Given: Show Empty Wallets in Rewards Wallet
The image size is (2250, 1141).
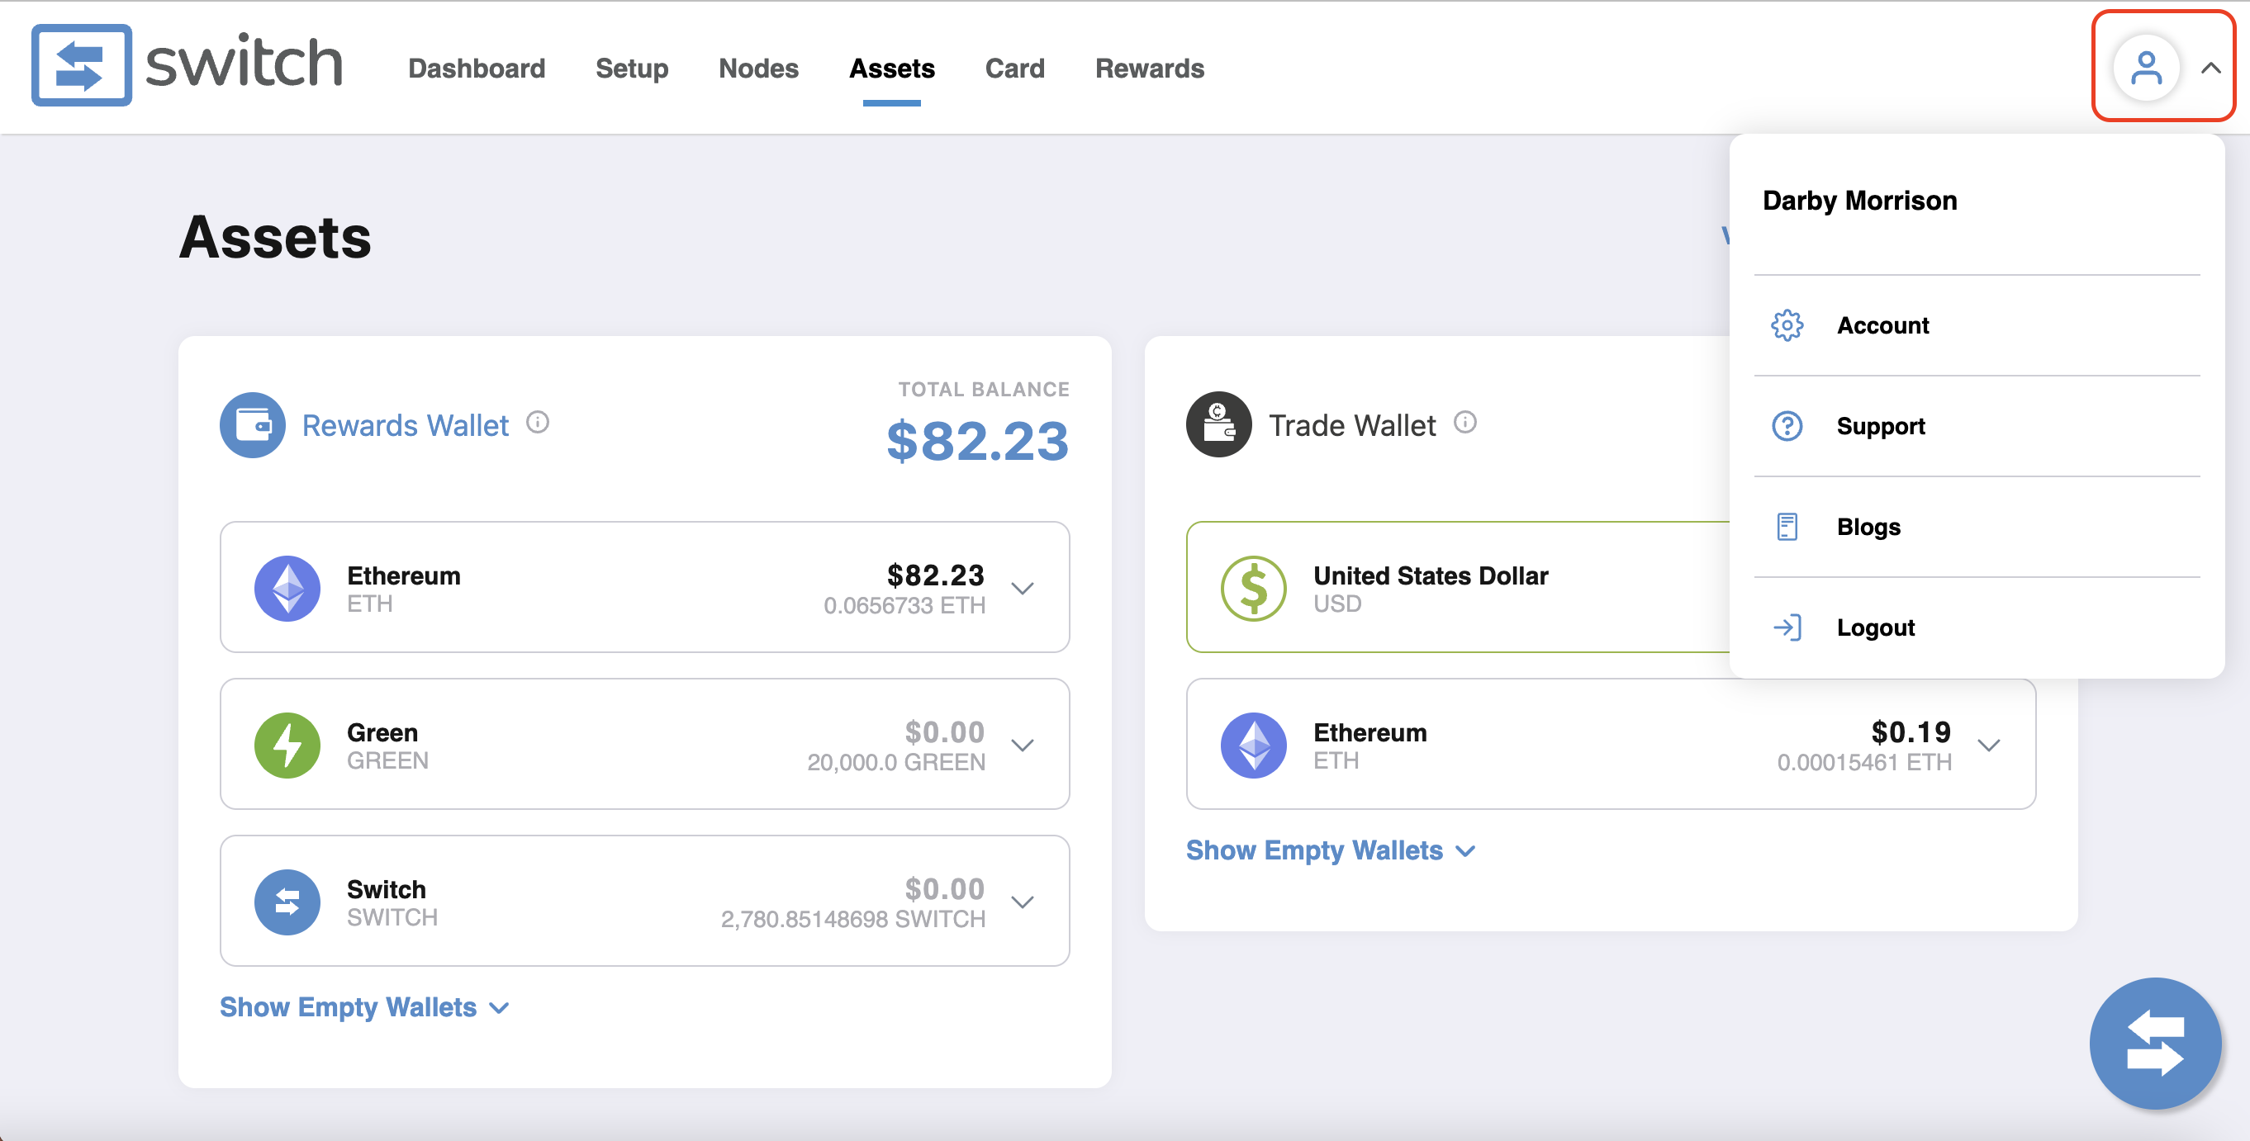Looking at the screenshot, I should point(364,1006).
